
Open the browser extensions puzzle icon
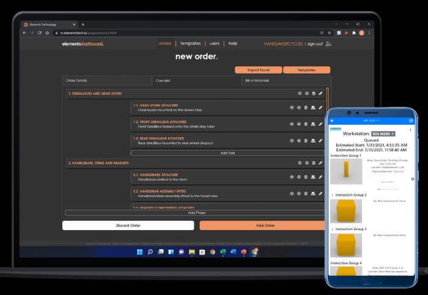(x=354, y=33)
